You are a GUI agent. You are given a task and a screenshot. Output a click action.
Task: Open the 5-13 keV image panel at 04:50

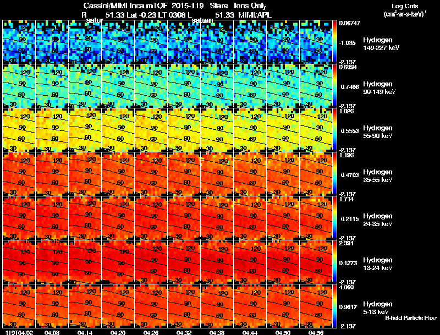(x=283, y=306)
